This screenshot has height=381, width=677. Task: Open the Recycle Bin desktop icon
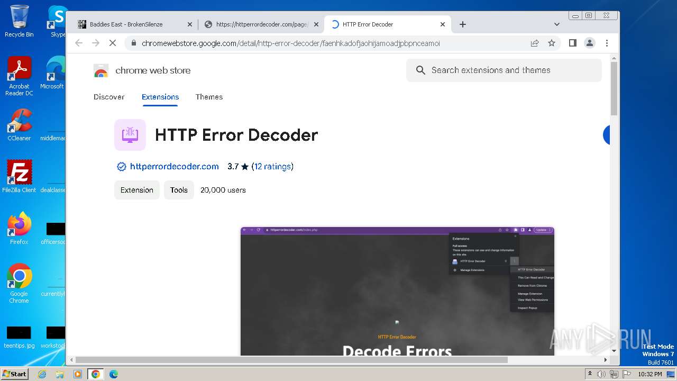pos(19,21)
